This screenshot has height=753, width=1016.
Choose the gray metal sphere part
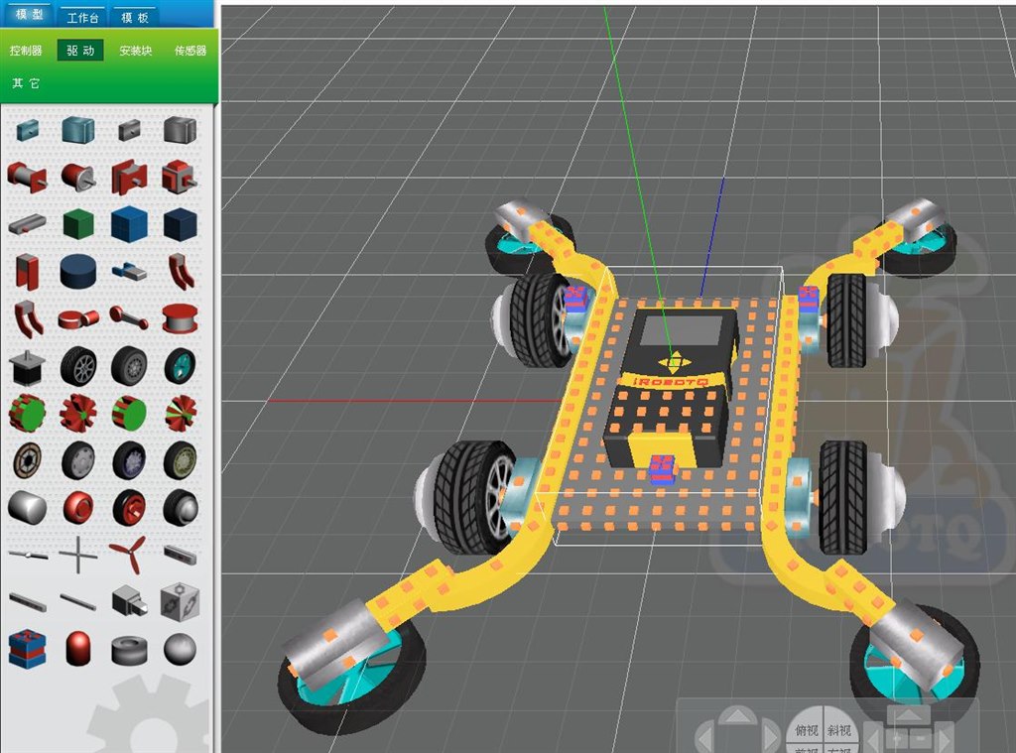pos(180,648)
